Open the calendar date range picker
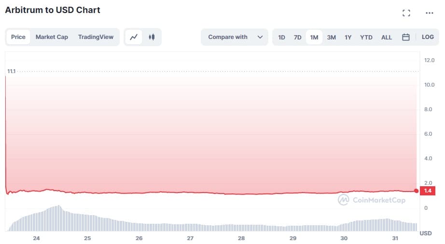This screenshot has width=445, height=244. tap(405, 37)
